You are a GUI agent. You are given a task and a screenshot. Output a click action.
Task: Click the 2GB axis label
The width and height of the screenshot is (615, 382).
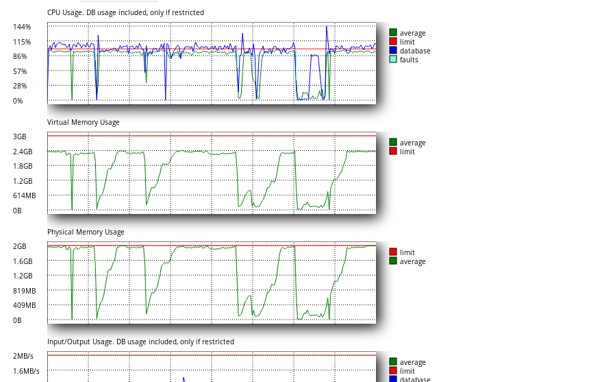pyautogui.click(x=20, y=247)
